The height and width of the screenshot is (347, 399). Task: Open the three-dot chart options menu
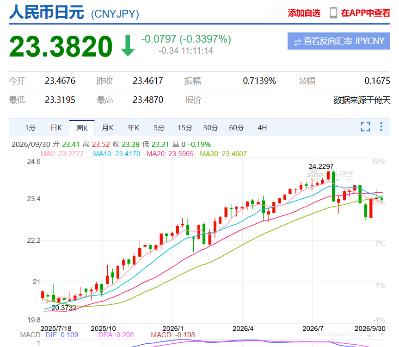pyautogui.click(x=381, y=127)
